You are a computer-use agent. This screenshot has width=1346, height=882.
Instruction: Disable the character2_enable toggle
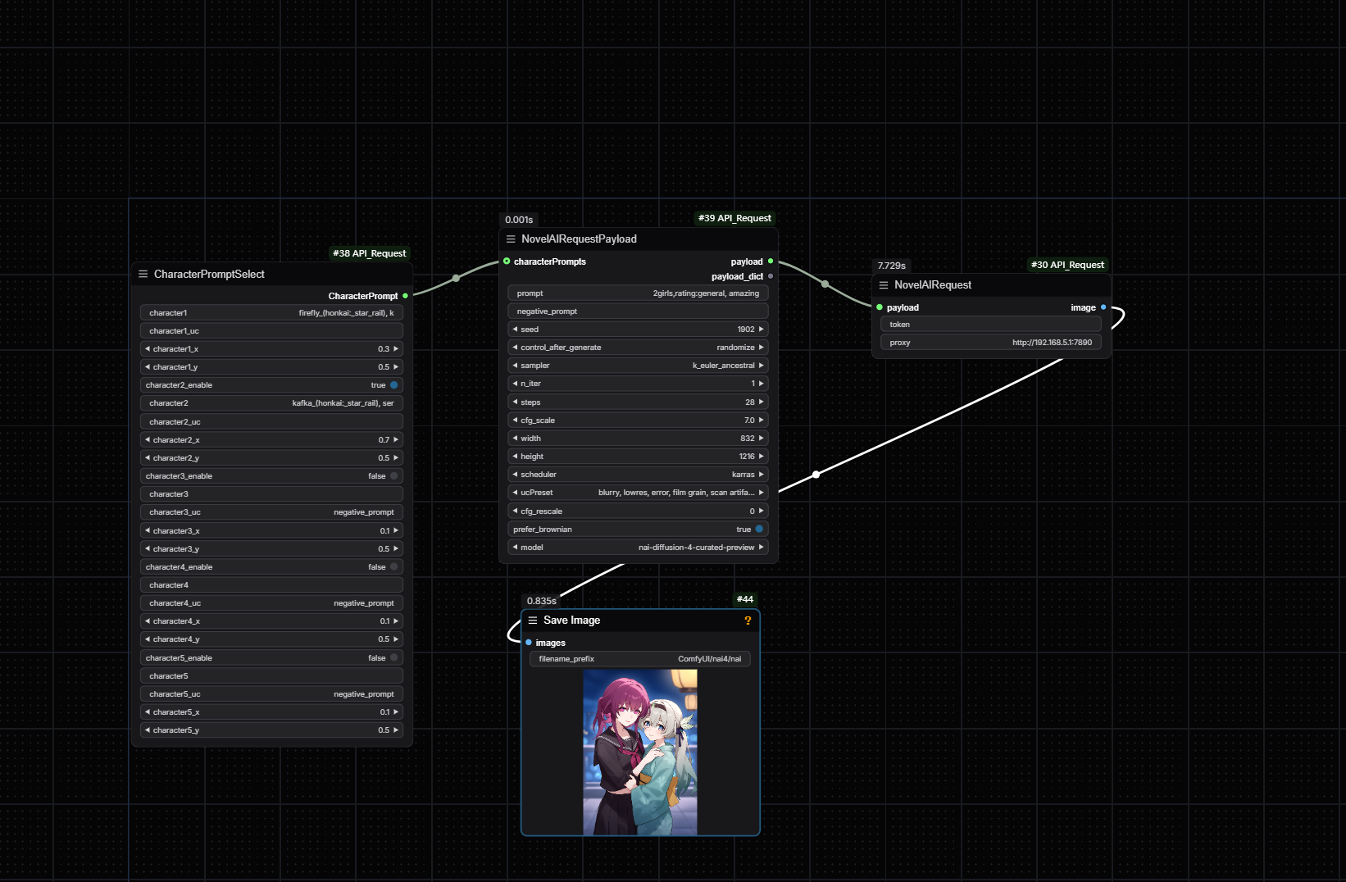pyautogui.click(x=393, y=385)
